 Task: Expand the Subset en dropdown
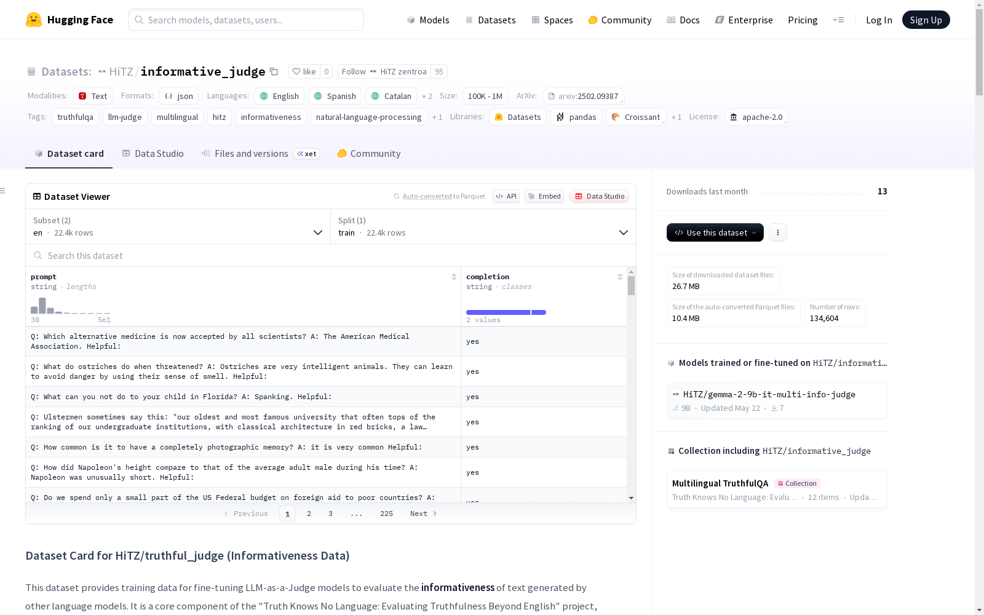pyautogui.click(x=178, y=226)
